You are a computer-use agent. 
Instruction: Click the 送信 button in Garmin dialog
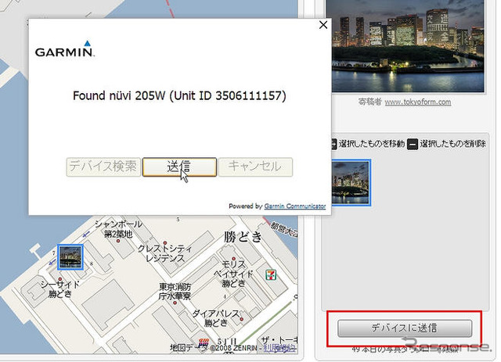tap(179, 167)
